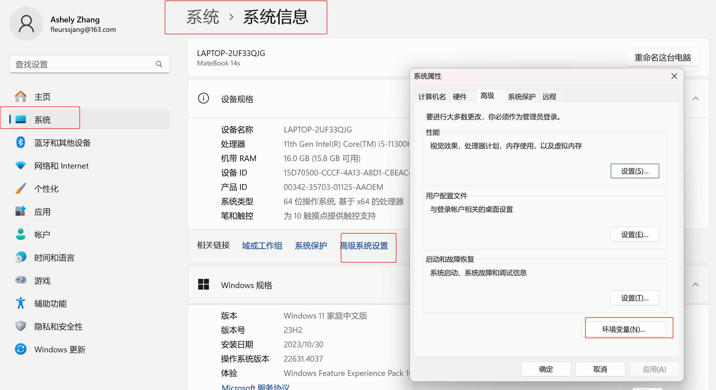Click the 域或工作组 link

[x=262, y=246]
